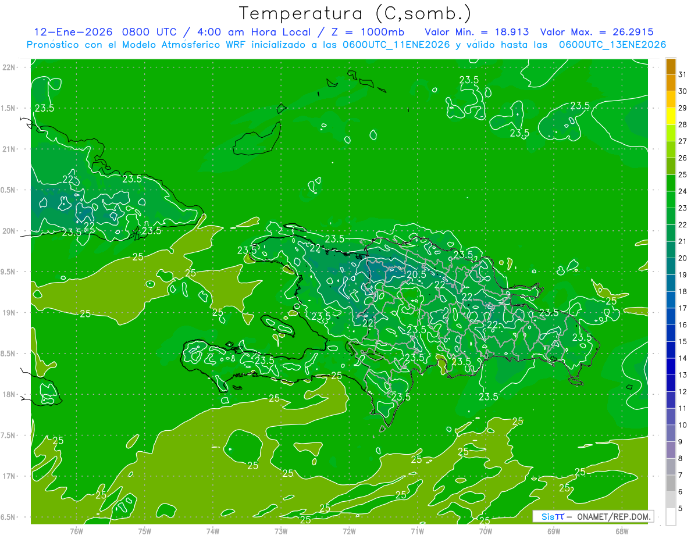Click the '19N' latitude axis label
Viewport: 698px width, 539px height.
point(9,313)
